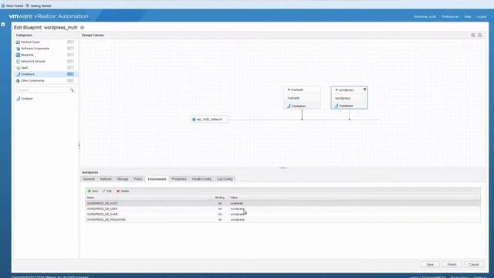Screen dimensions: 494x278
Task: Click the Network & Security category icon
Action: point(18,62)
